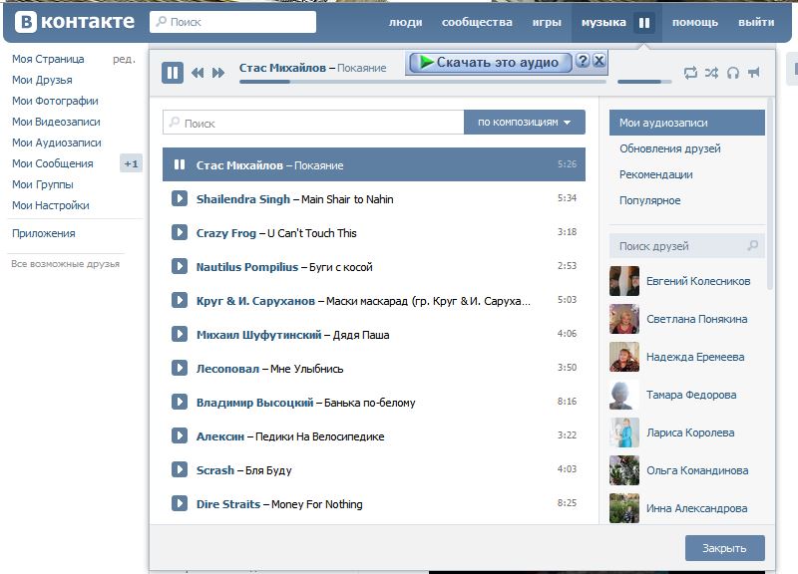Toggle broadcasting audio via megaphone icon

(754, 73)
